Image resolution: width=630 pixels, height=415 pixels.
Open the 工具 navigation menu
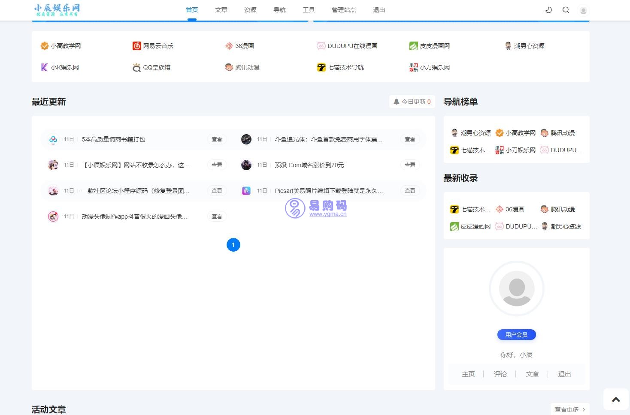pos(309,10)
